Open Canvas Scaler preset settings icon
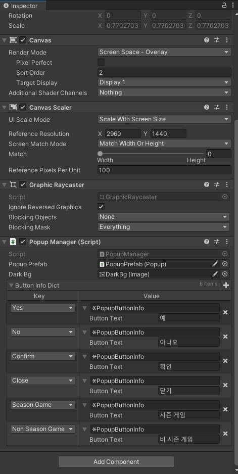 [x=217, y=107]
